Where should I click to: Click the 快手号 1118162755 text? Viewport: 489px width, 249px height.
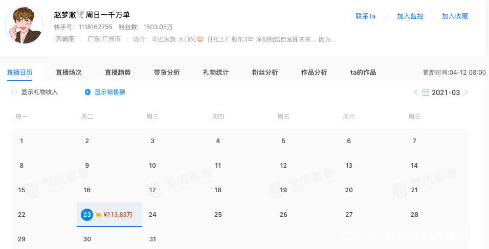[83, 27]
